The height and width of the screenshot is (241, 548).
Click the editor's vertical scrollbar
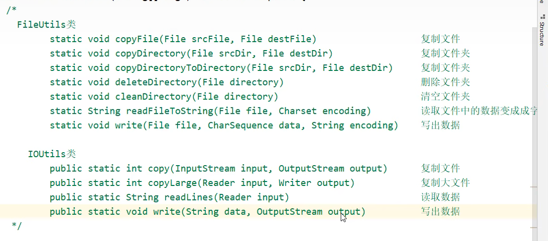coord(534,134)
